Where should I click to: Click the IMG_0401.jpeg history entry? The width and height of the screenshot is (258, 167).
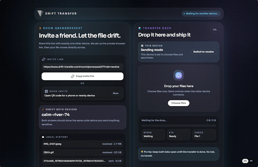(83, 144)
